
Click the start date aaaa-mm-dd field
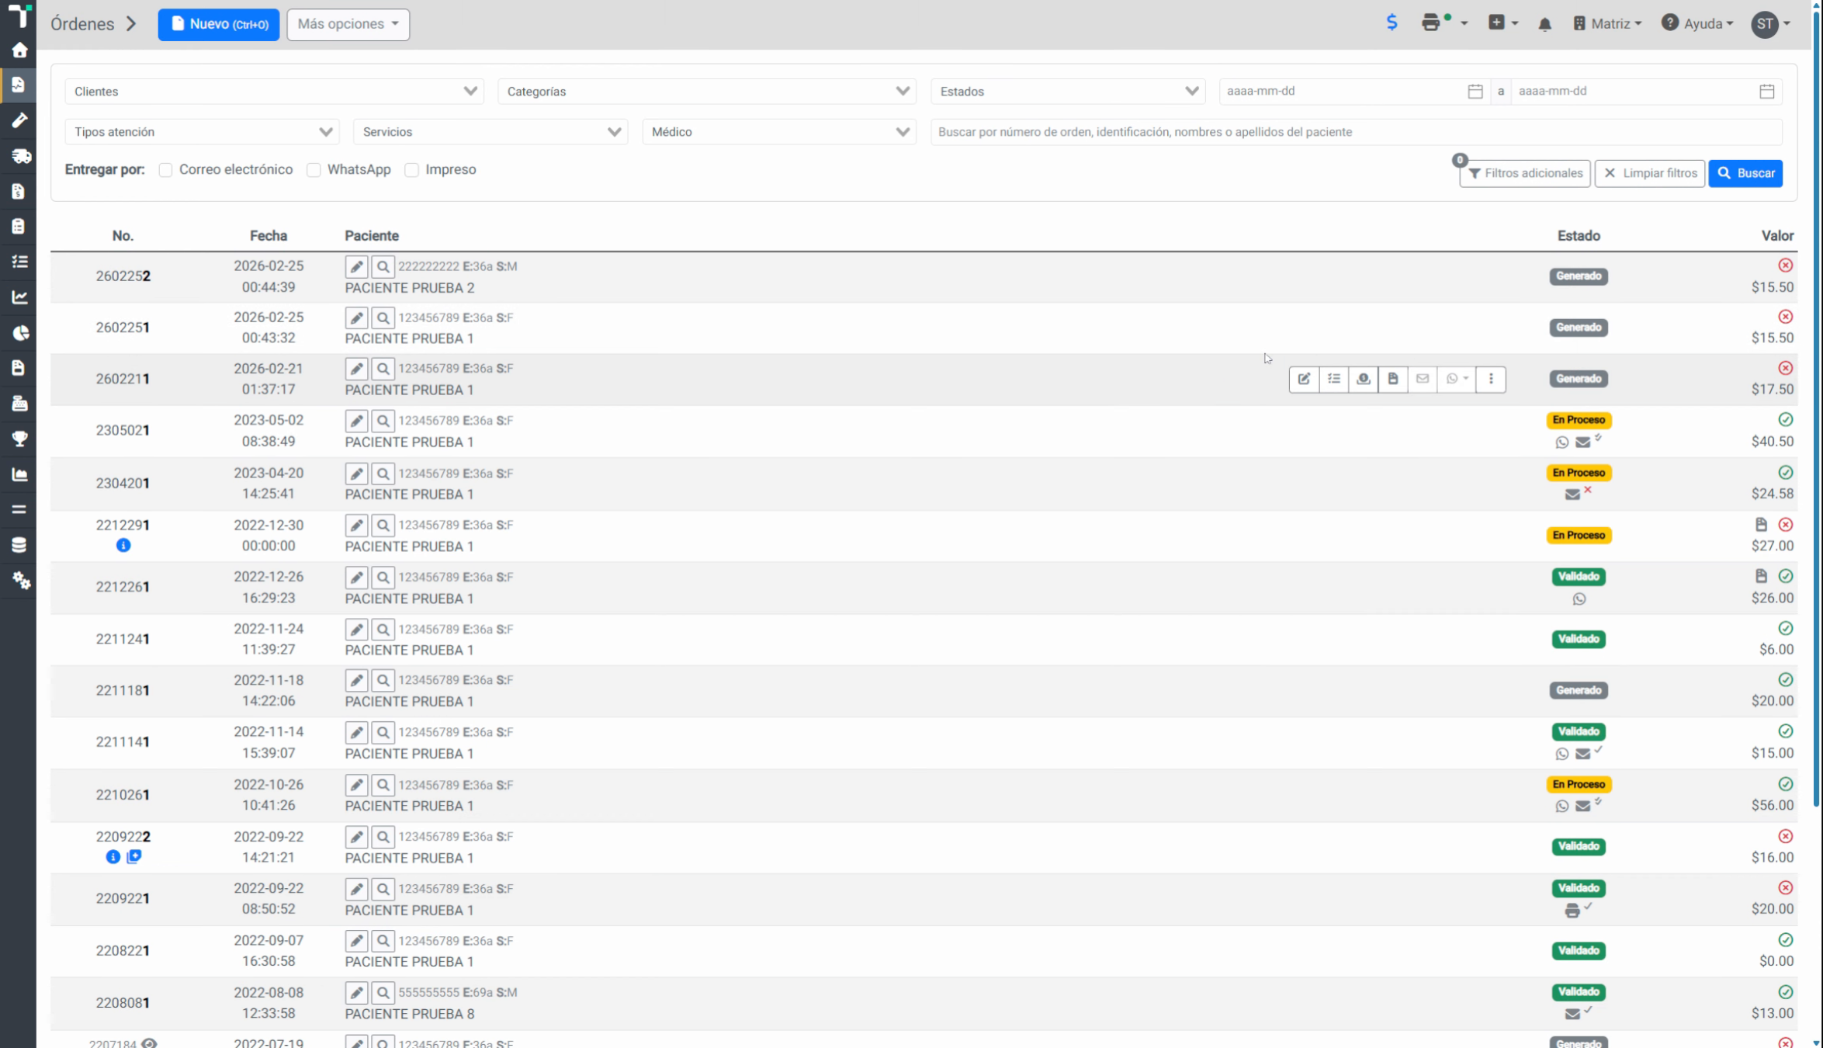(1345, 92)
